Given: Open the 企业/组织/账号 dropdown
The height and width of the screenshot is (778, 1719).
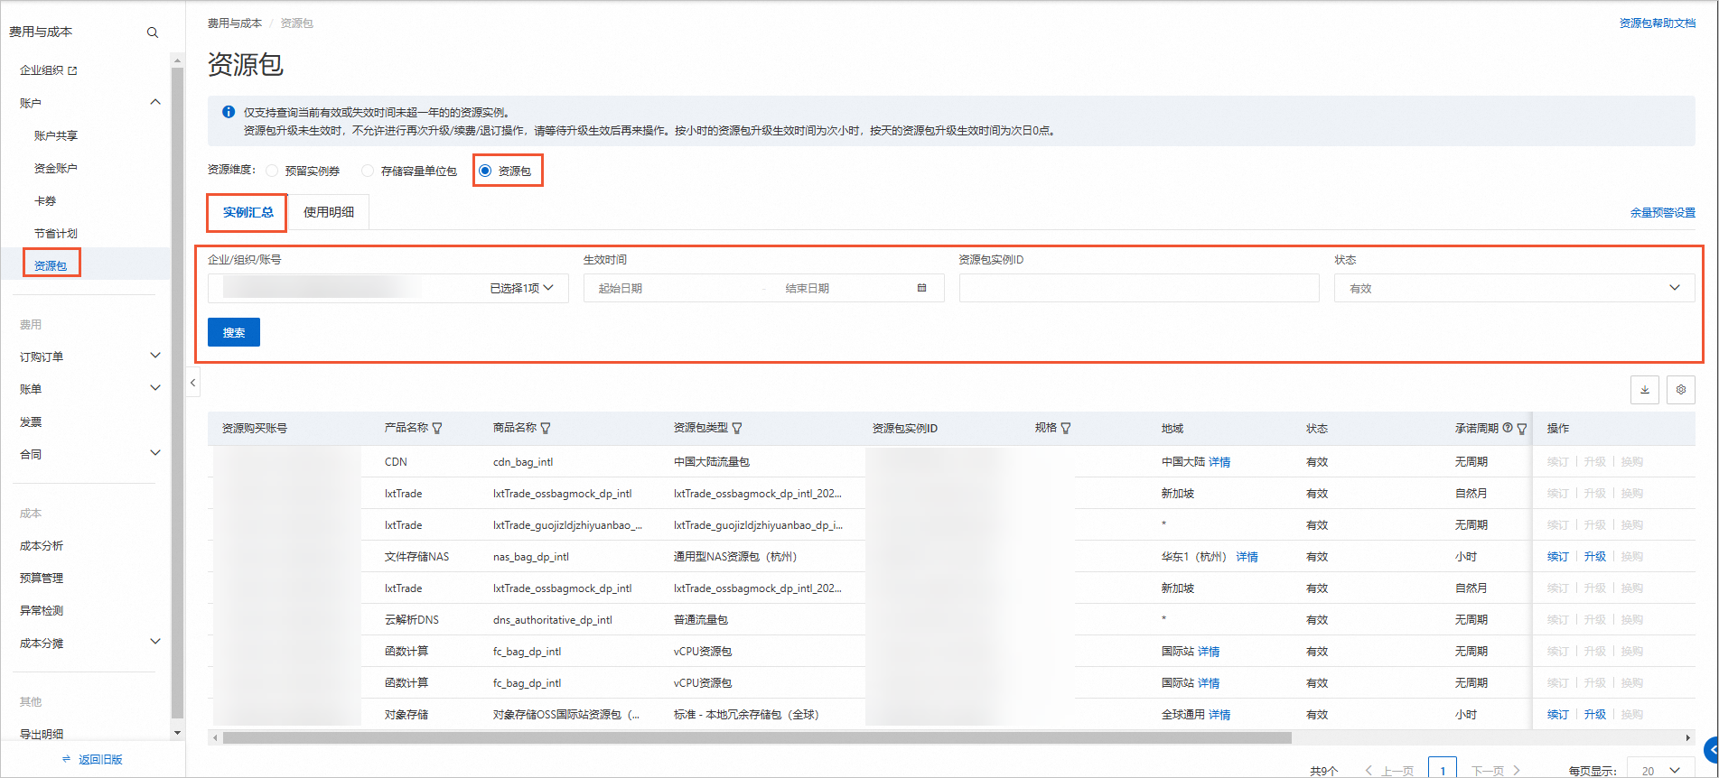Looking at the screenshot, I should 388,288.
